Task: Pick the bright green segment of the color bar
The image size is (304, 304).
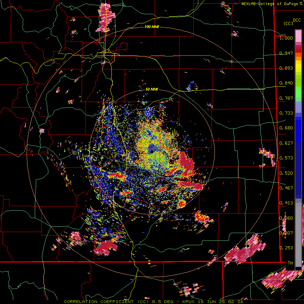Action: tap(298, 92)
